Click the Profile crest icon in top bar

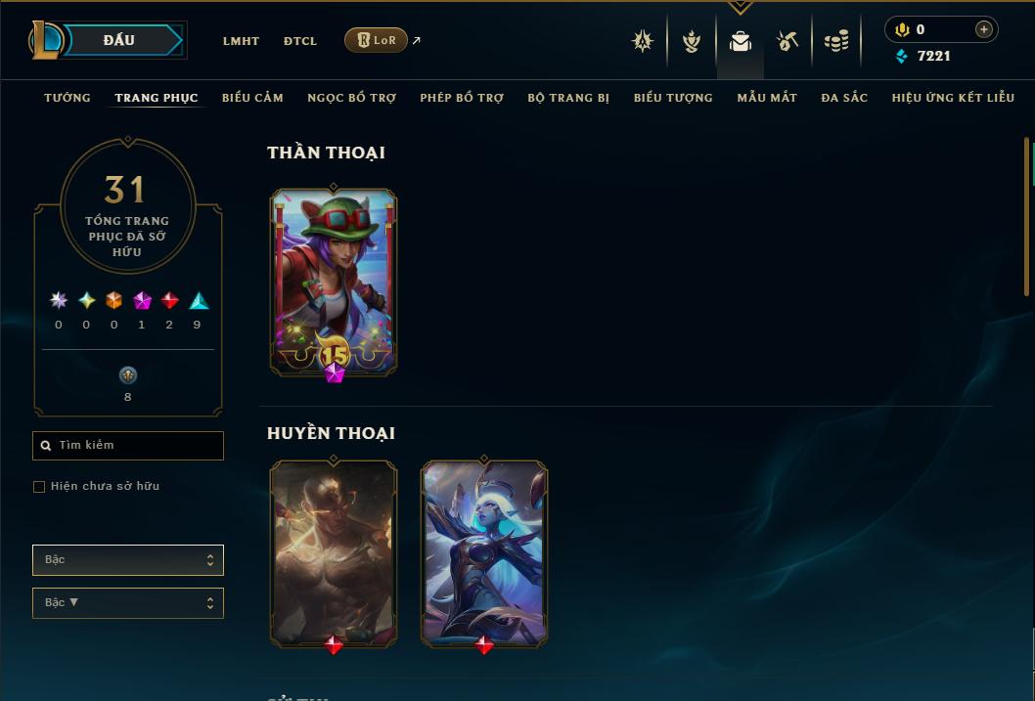click(x=643, y=41)
